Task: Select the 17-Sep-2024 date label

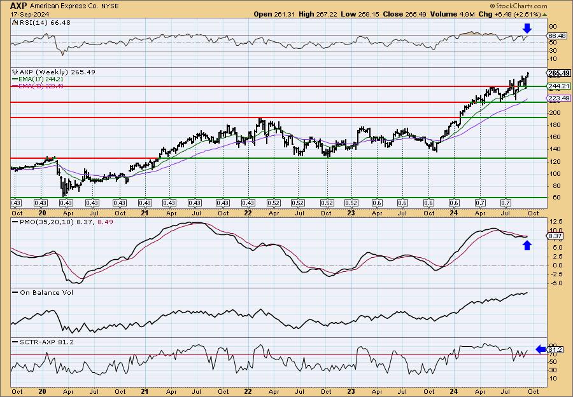Action: pos(28,14)
